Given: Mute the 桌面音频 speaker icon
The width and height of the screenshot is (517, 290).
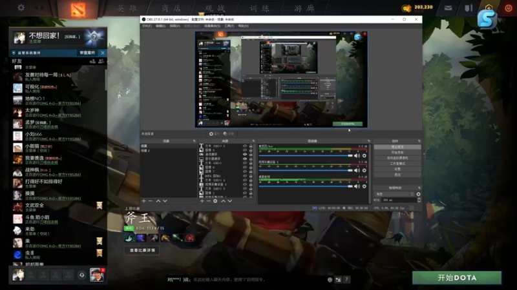Looking at the screenshot, I should pyautogui.click(x=357, y=186).
